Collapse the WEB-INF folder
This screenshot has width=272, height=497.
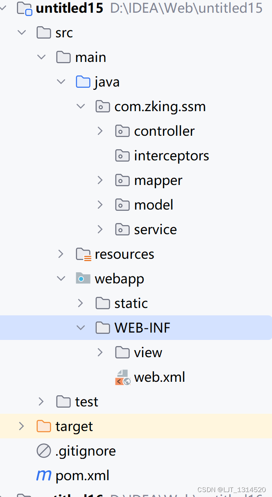(81, 328)
